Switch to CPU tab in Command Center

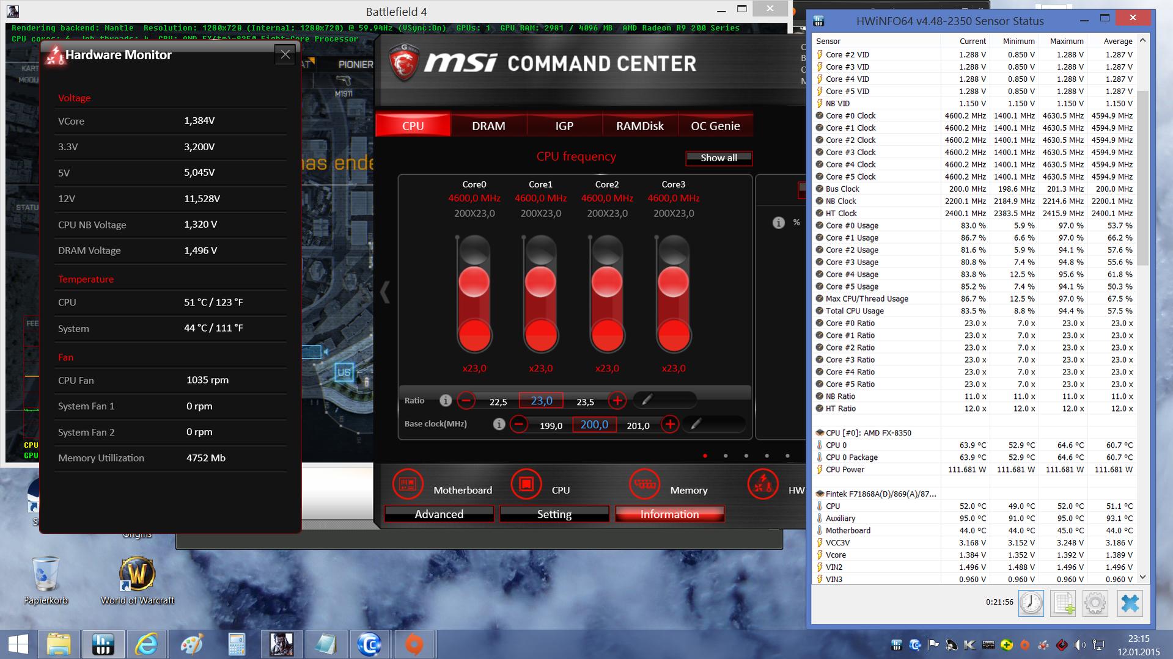[413, 126]
